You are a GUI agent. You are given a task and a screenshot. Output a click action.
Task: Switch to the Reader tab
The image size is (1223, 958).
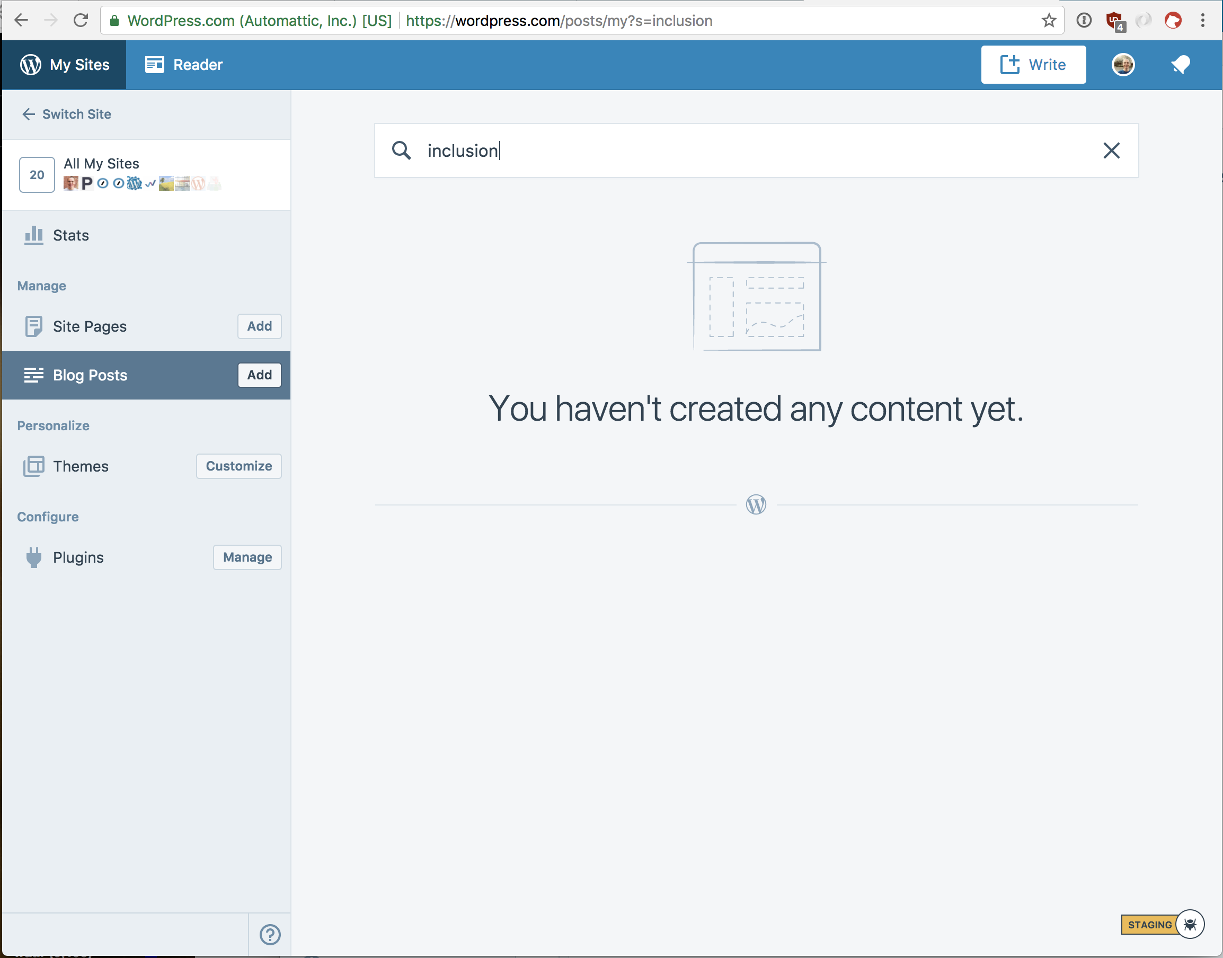coord(184,65)
